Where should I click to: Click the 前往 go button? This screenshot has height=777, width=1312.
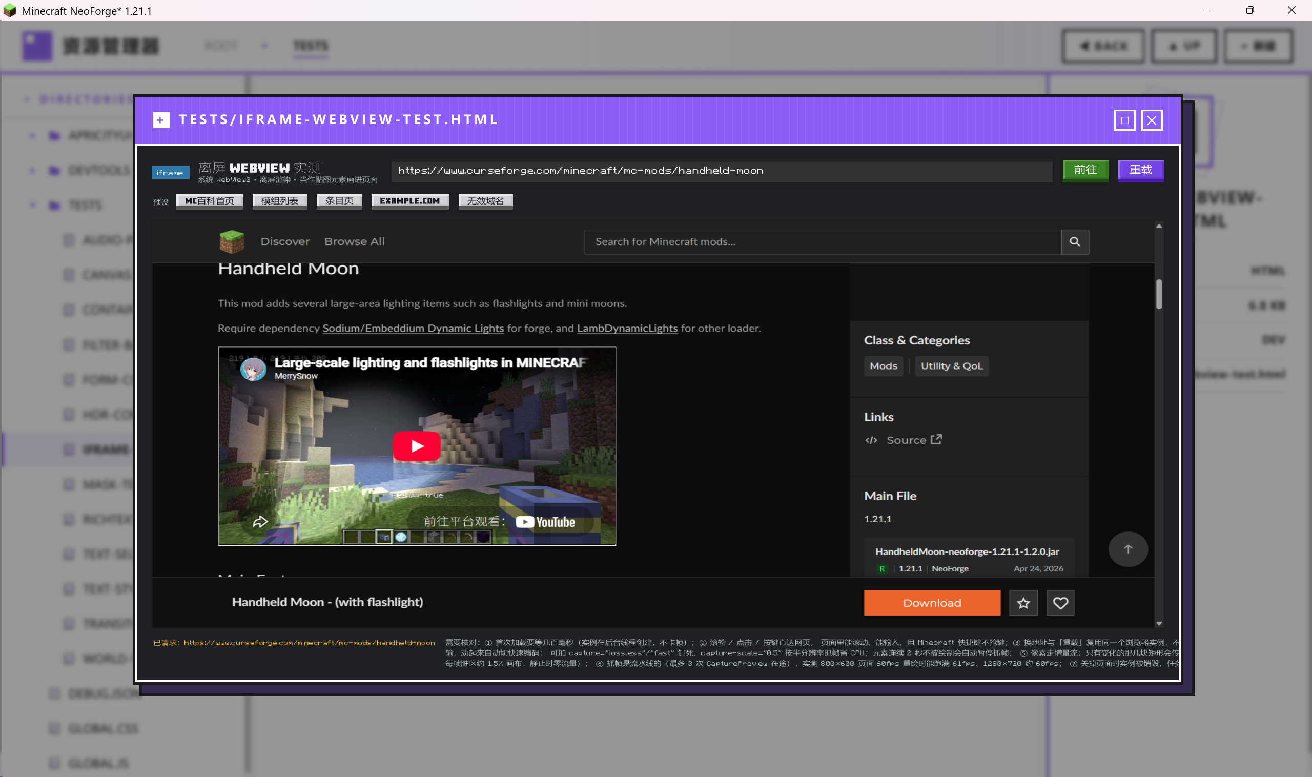[1085, 170]
